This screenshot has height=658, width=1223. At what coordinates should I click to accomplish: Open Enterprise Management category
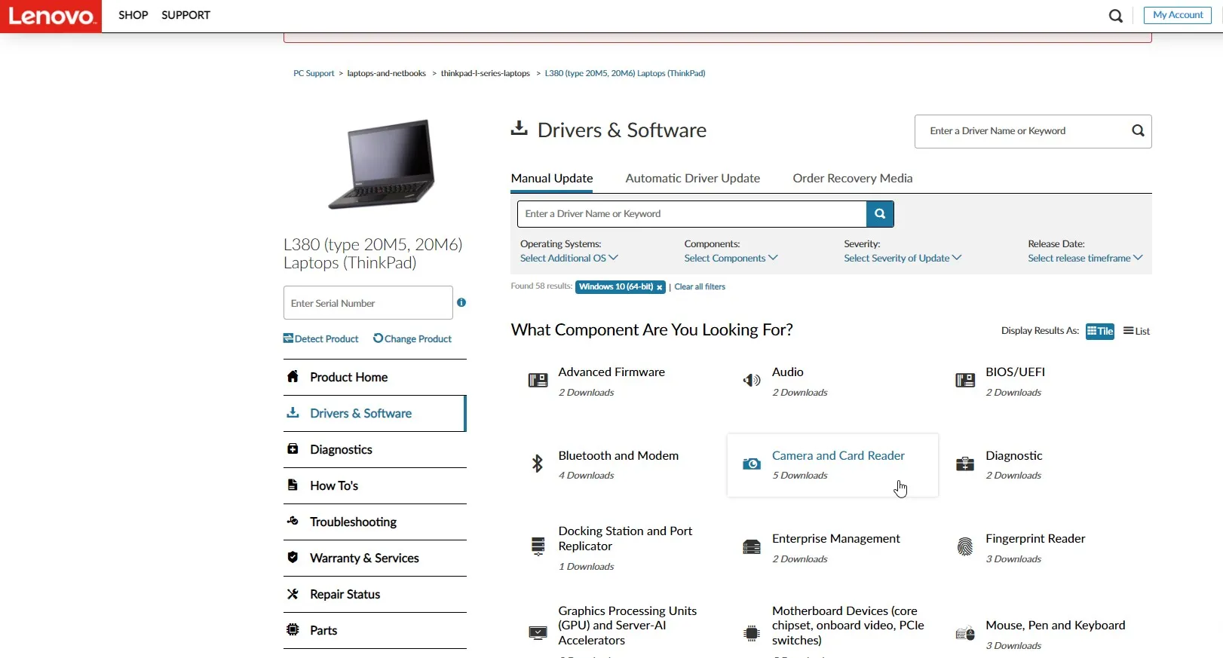point(836,539)
